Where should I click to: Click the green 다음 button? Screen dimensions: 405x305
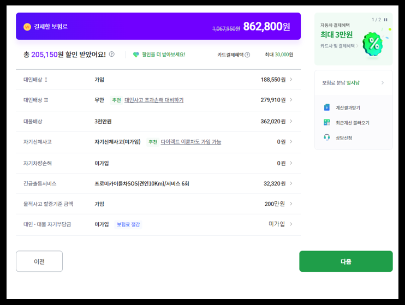click(x=346, y=261)
